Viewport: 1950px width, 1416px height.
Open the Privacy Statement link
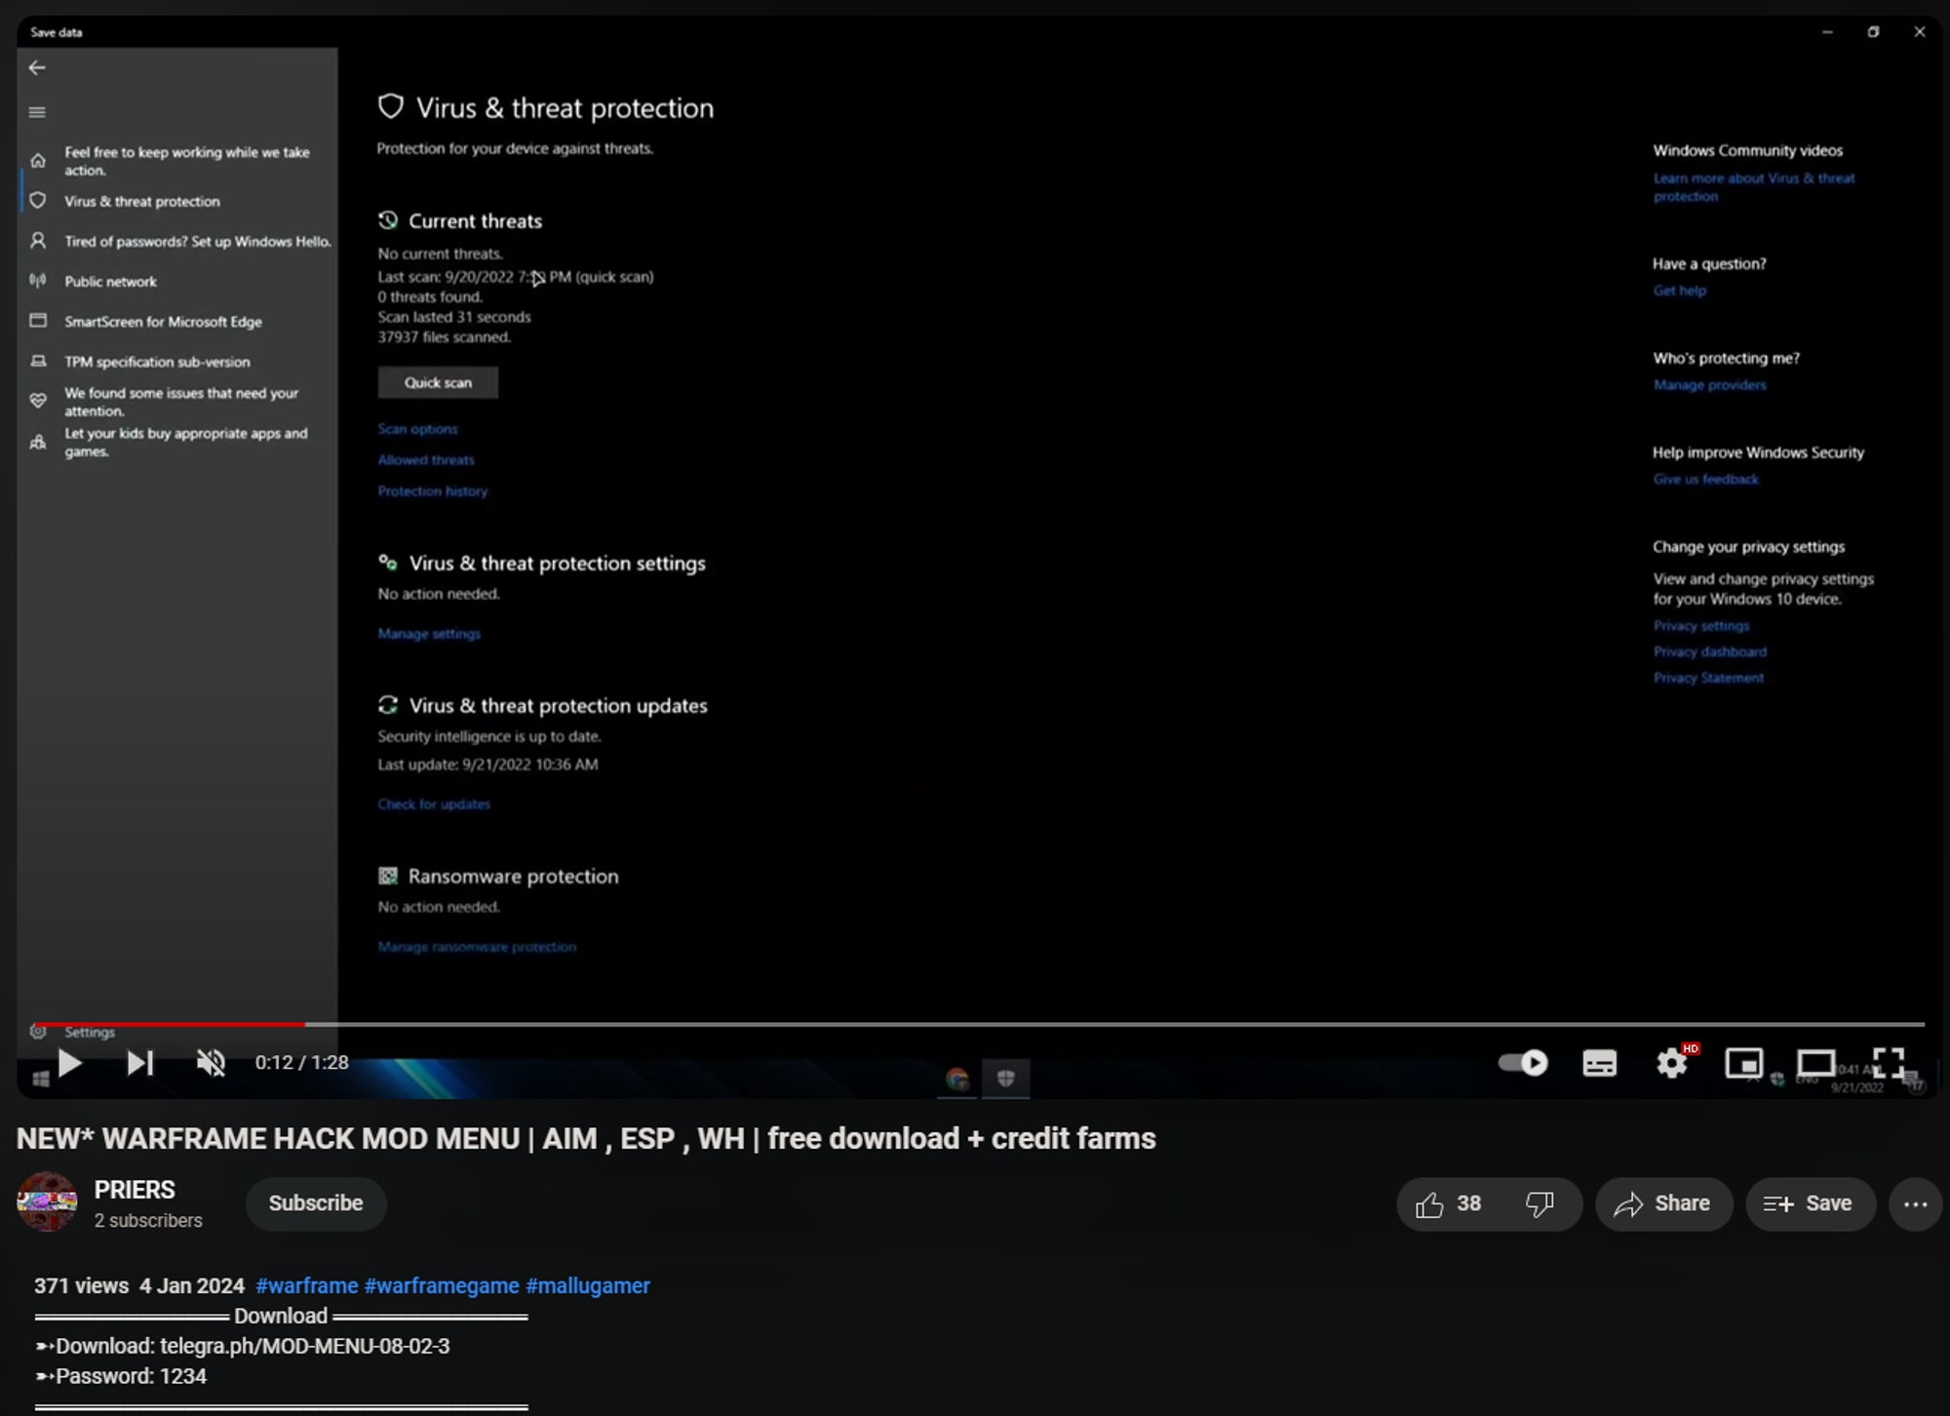tap(1708, 679)
